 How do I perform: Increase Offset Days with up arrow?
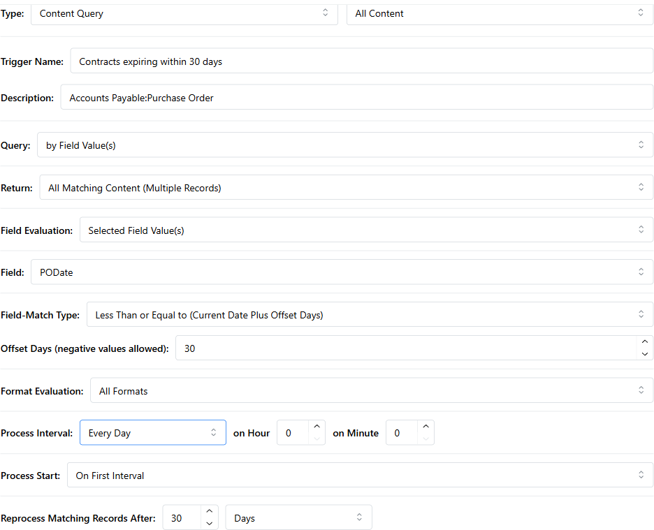645,342
